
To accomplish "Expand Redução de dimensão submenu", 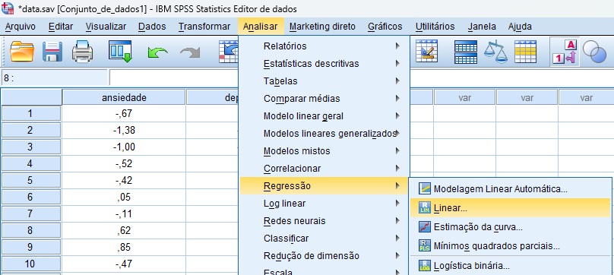I will [324, 256].
